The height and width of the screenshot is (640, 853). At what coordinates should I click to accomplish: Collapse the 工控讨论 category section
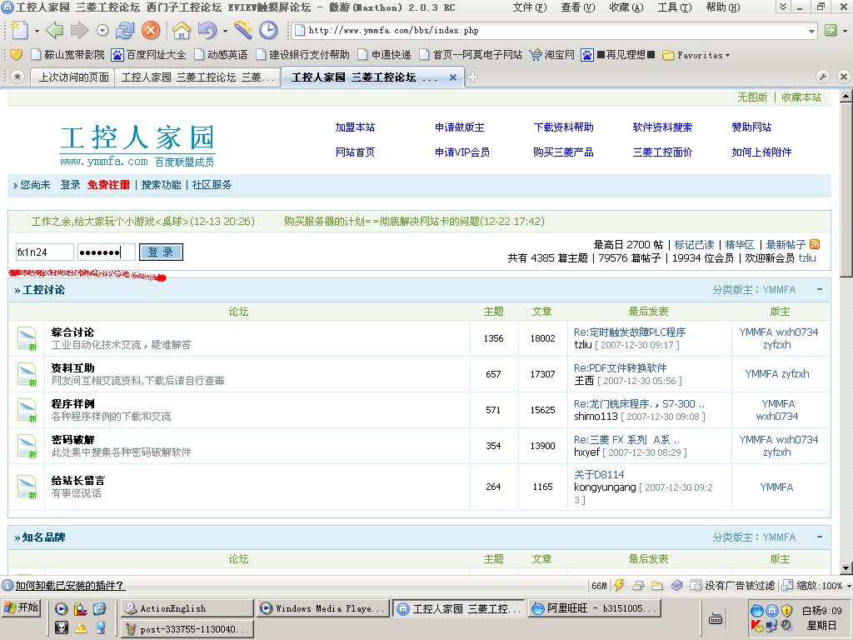pos(820,290)
